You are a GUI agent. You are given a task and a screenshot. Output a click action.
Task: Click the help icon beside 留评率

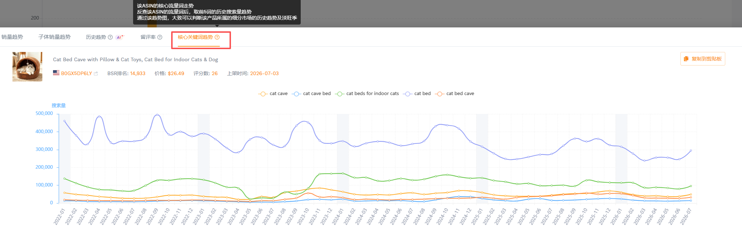pyautogui.click(x=160, y=37)
